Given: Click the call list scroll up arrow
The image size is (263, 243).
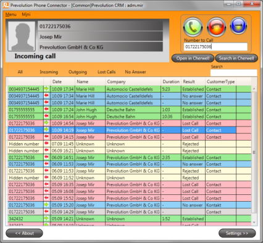Looking at the screenshot, I should tap(254, 89).
